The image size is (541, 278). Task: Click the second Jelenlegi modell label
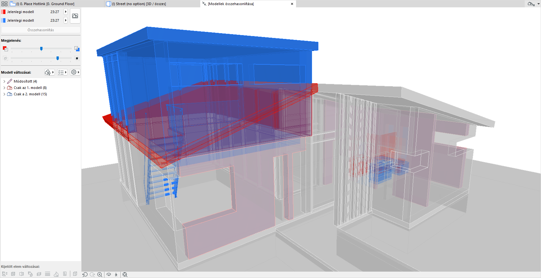click(x=20, y=20)
